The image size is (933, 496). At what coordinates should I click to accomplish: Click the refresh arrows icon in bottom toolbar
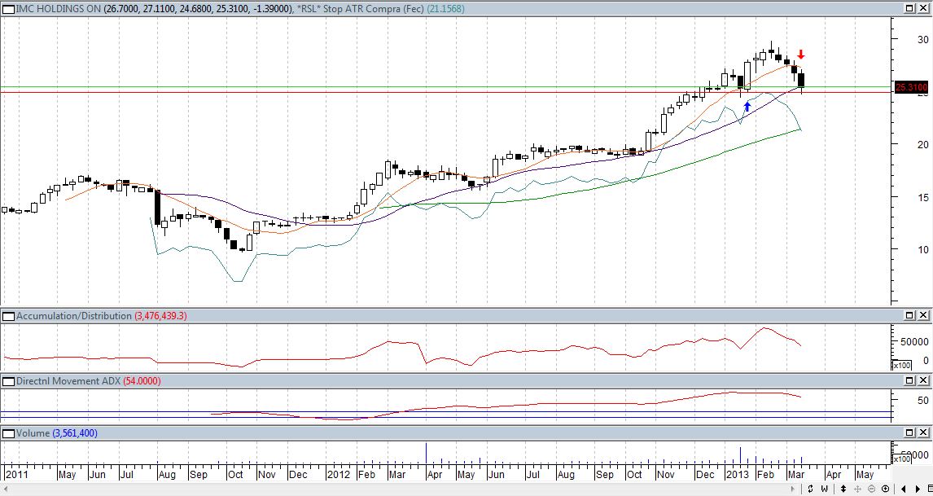pyautogui.click(x=810, y=489)
